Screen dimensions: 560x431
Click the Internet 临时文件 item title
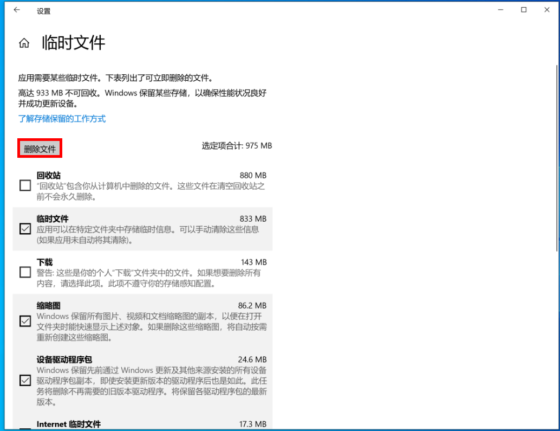click(x=69, y=424)
